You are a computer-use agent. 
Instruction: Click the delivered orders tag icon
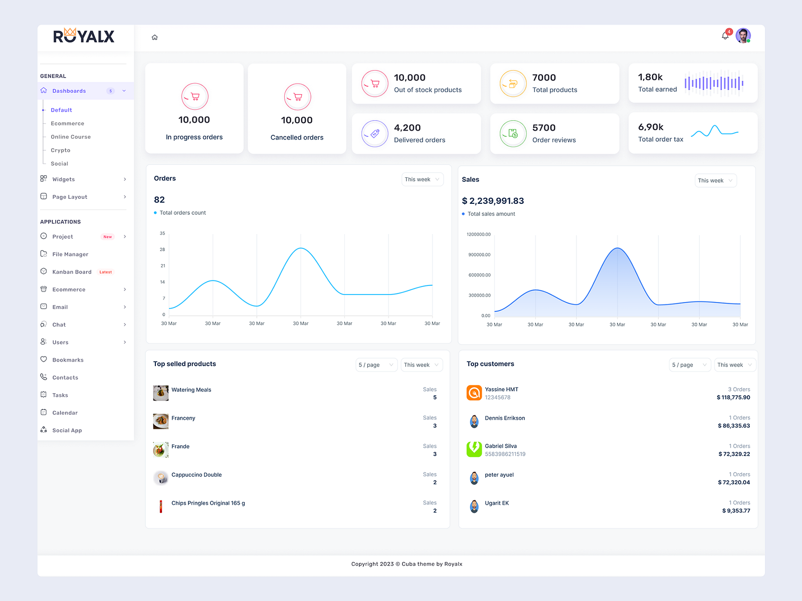tap(374, 134)
